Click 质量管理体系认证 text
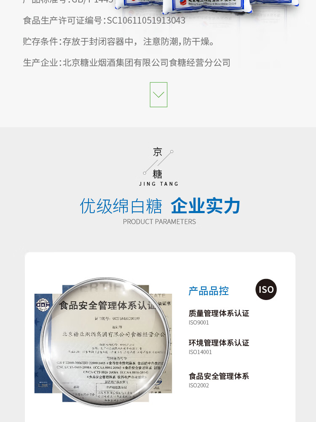 [219, 313]
